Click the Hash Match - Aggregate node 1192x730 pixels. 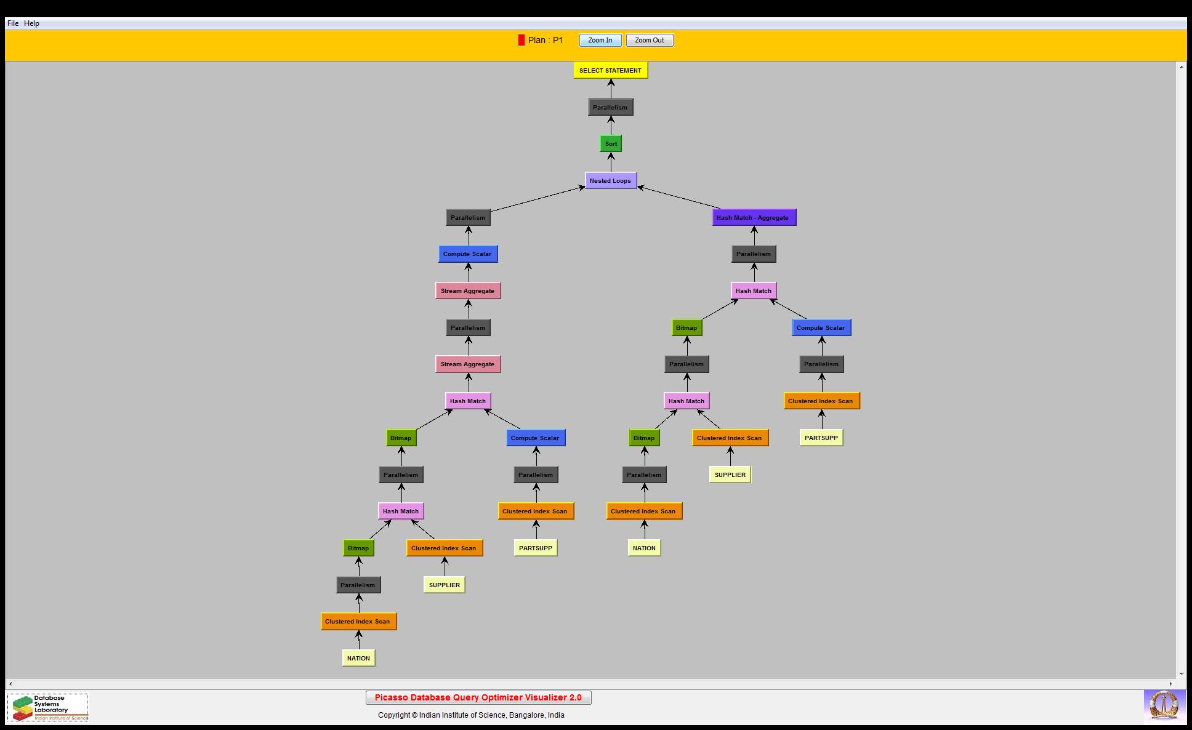click(x=754, y=217)
